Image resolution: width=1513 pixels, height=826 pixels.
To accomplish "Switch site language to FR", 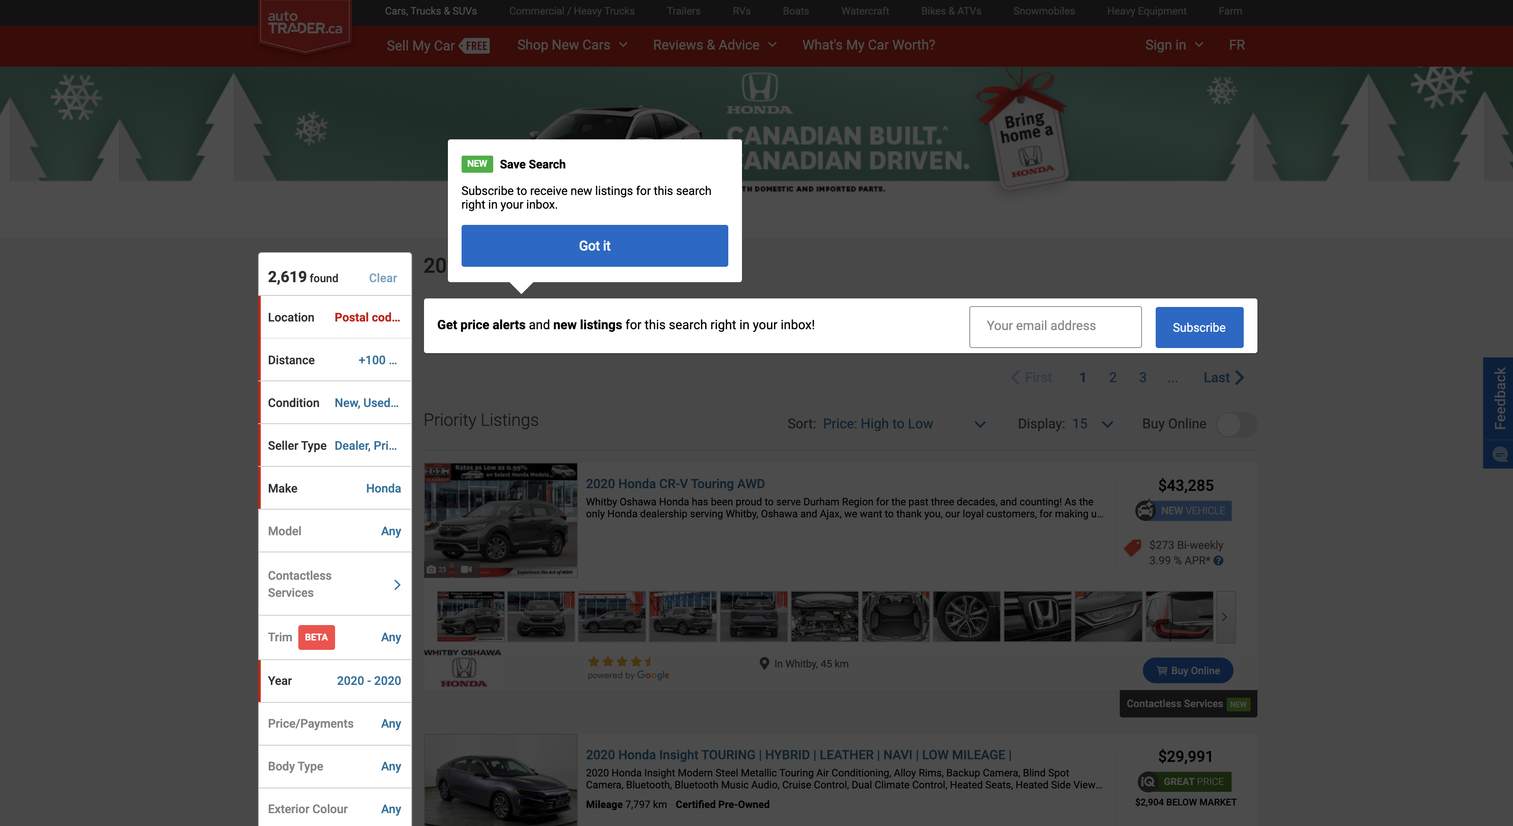I will point(1236,45).
